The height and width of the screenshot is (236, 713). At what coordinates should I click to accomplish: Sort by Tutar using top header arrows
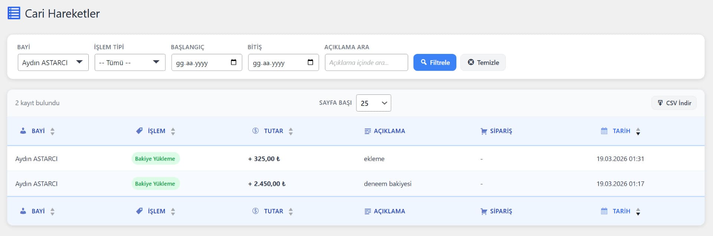point(291,131)
